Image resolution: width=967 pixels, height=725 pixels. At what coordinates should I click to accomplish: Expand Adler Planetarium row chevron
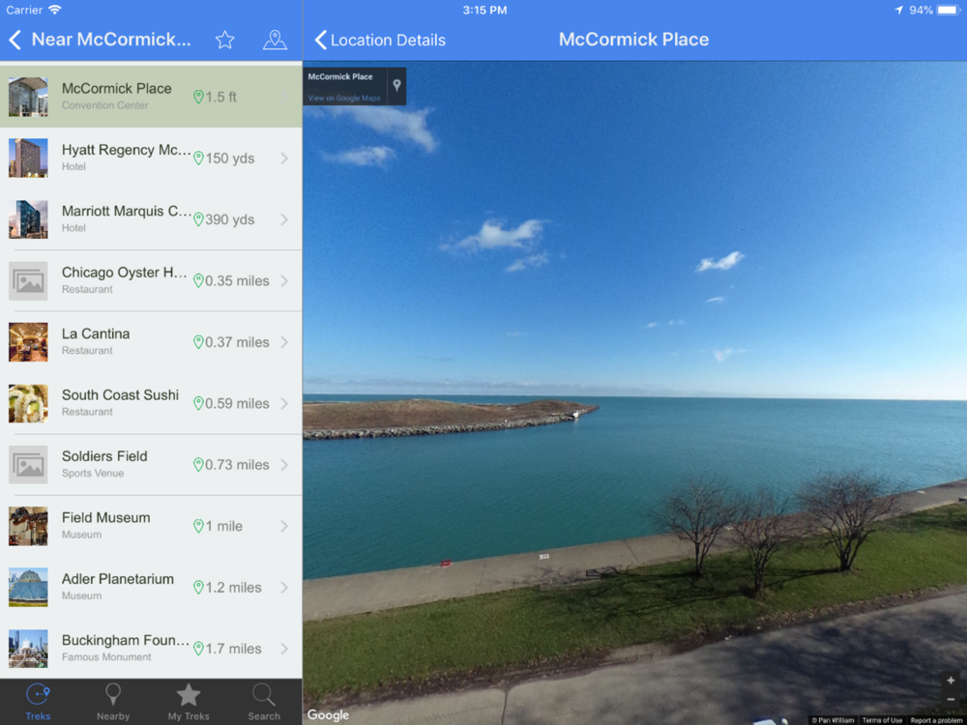pyautogui.click(x=284, y=588)
